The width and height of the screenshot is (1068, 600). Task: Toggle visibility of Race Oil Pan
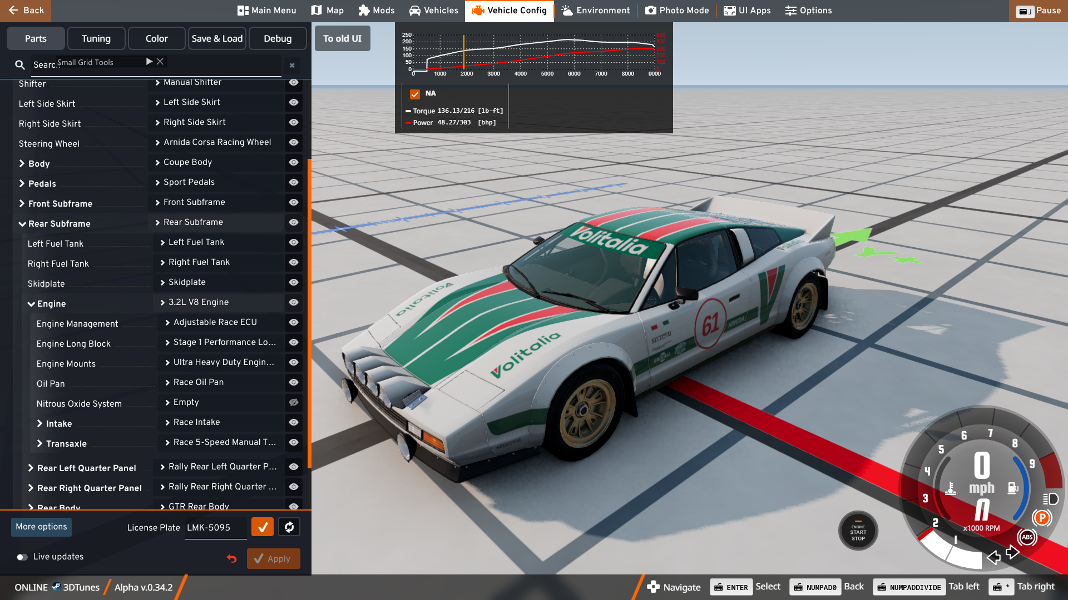(294, 382)
